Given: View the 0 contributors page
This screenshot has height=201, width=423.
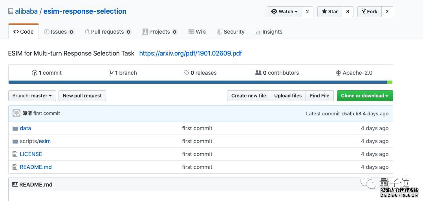Looking at the screenshot, I should [x=277, y=73].
